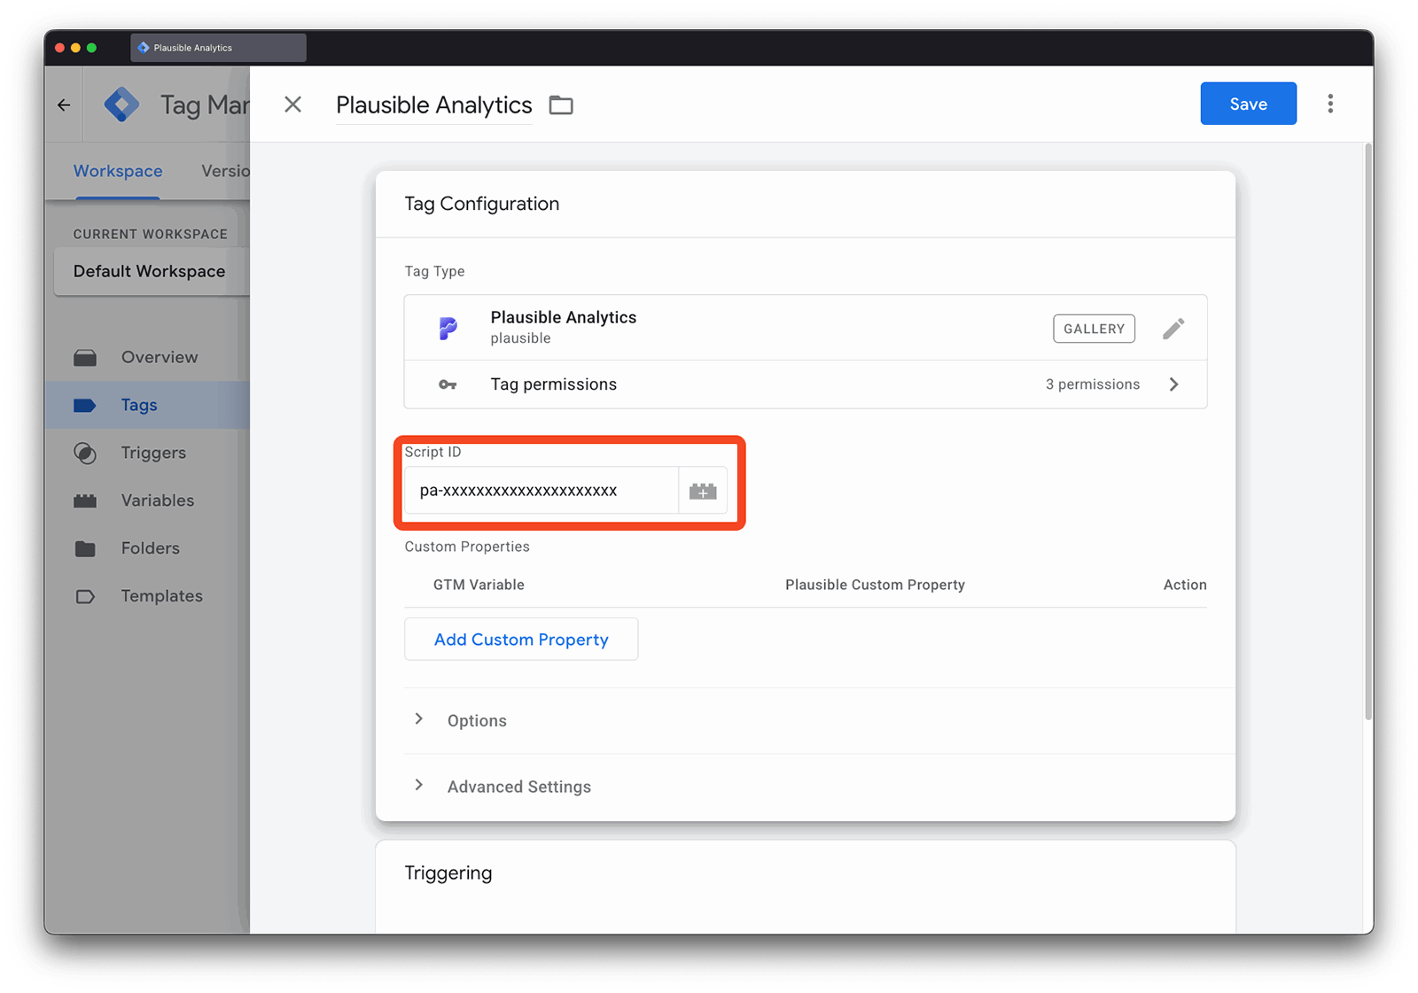Open the variable picker beside Script ID field
This screenshot has height=993, width=1418.
point(702,490)
